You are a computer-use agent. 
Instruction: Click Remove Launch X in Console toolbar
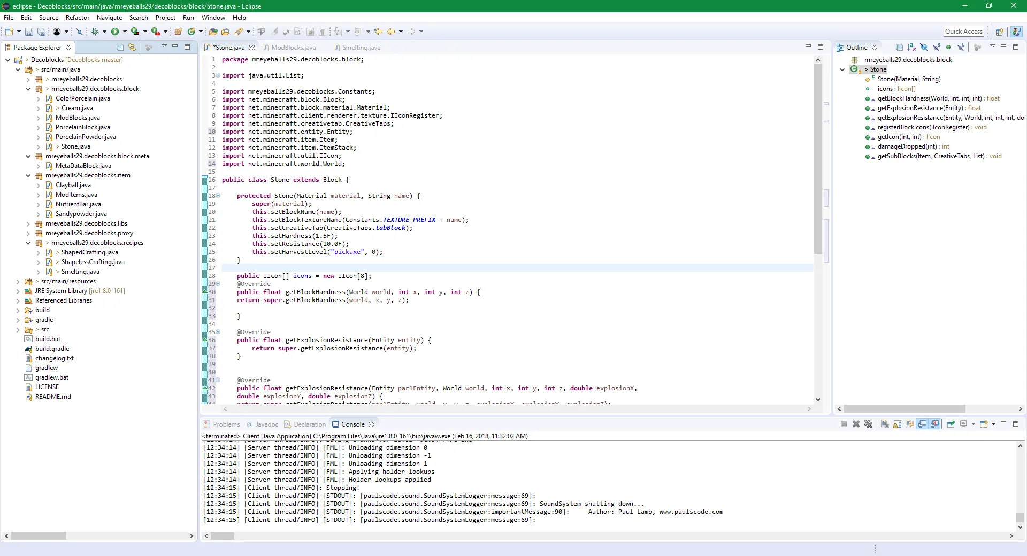pos(856,424)
